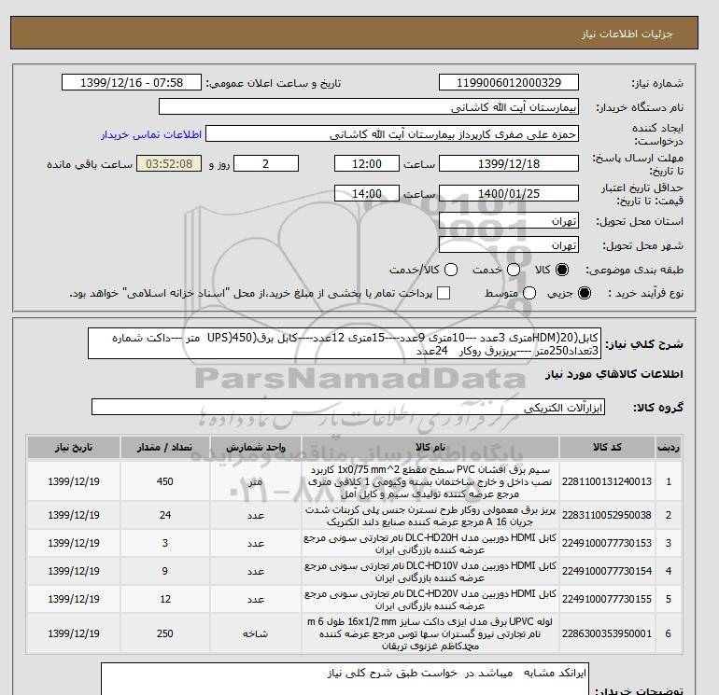Click the delivery province field تهران
Image resolution: width=719 pixels, height=695 pixels.
click(x=509, y=221)
